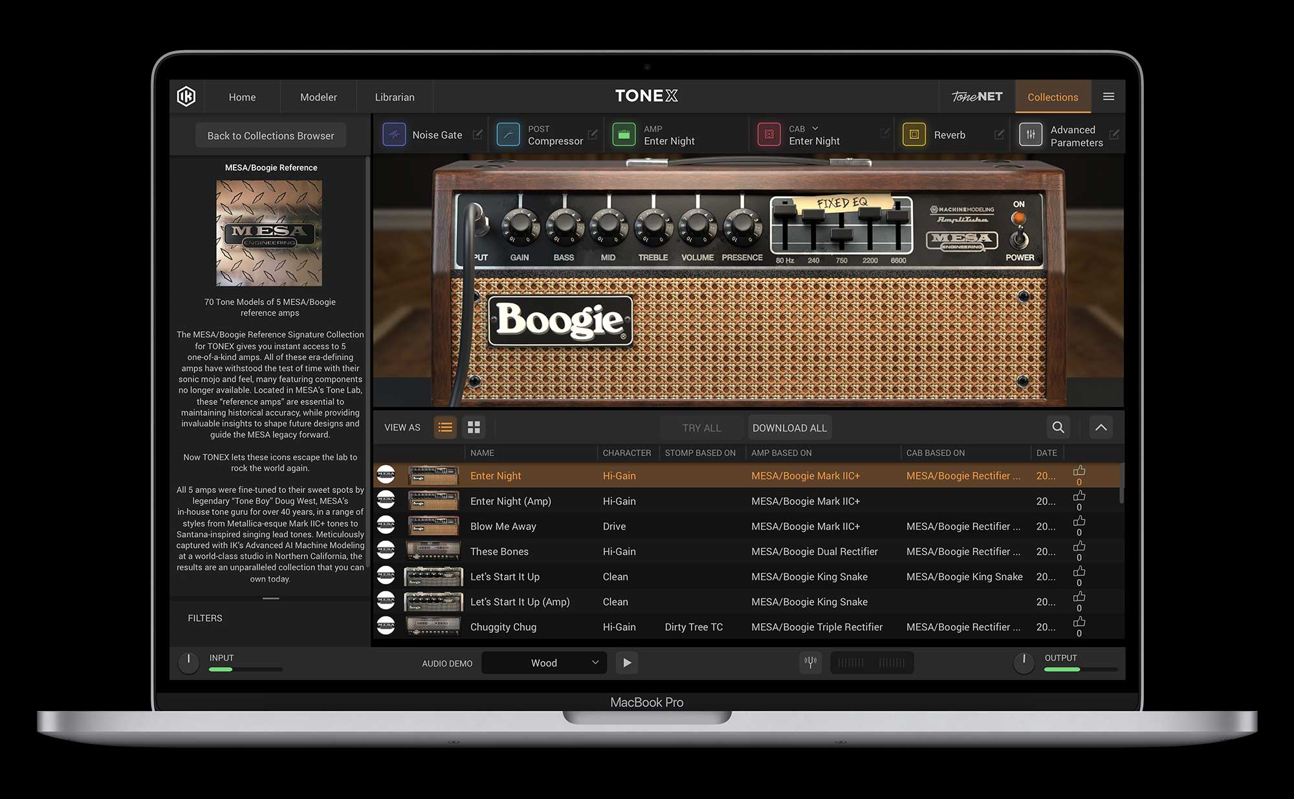Collapse the tone list with chevron-up

(x=1101, y=427)
